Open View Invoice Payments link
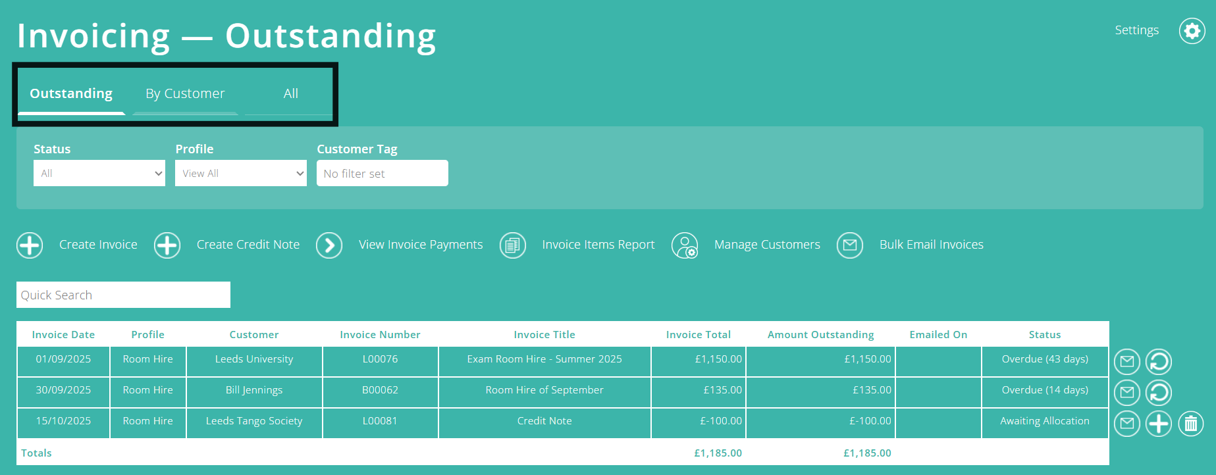 421,245
